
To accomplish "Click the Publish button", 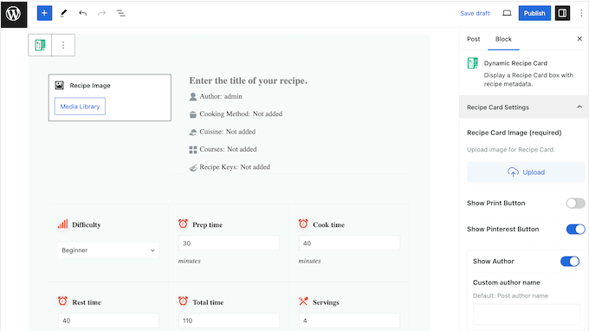I will [x=534, y=13].
